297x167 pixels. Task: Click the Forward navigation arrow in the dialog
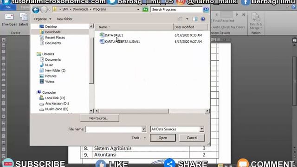click(44, 10)
